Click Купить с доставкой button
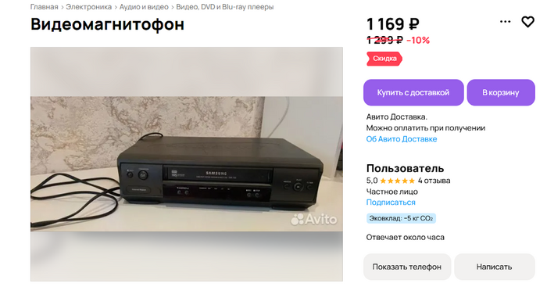Image resolution: width=547 pixels, height=294 pixels. point(413,92)
